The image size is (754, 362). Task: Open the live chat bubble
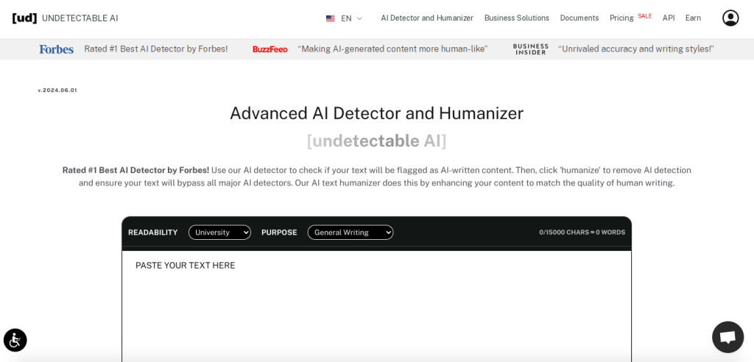coord(727,337)
